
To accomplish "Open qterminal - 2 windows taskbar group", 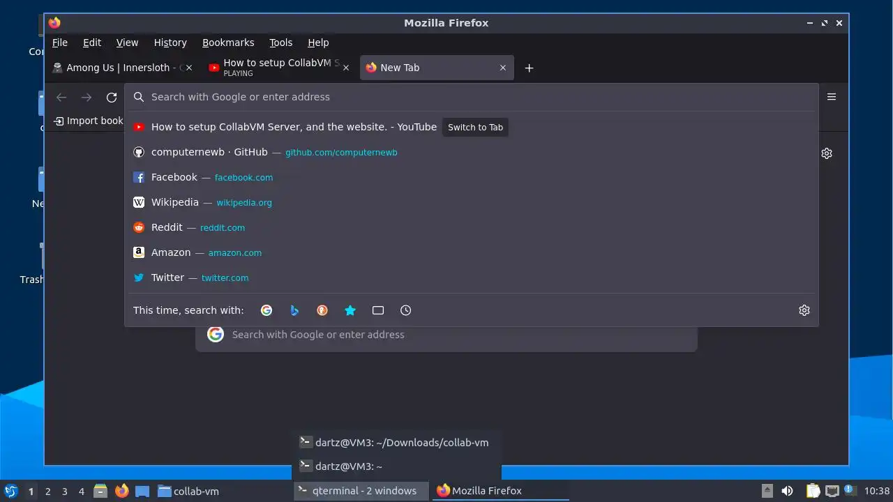I will 361,491.
